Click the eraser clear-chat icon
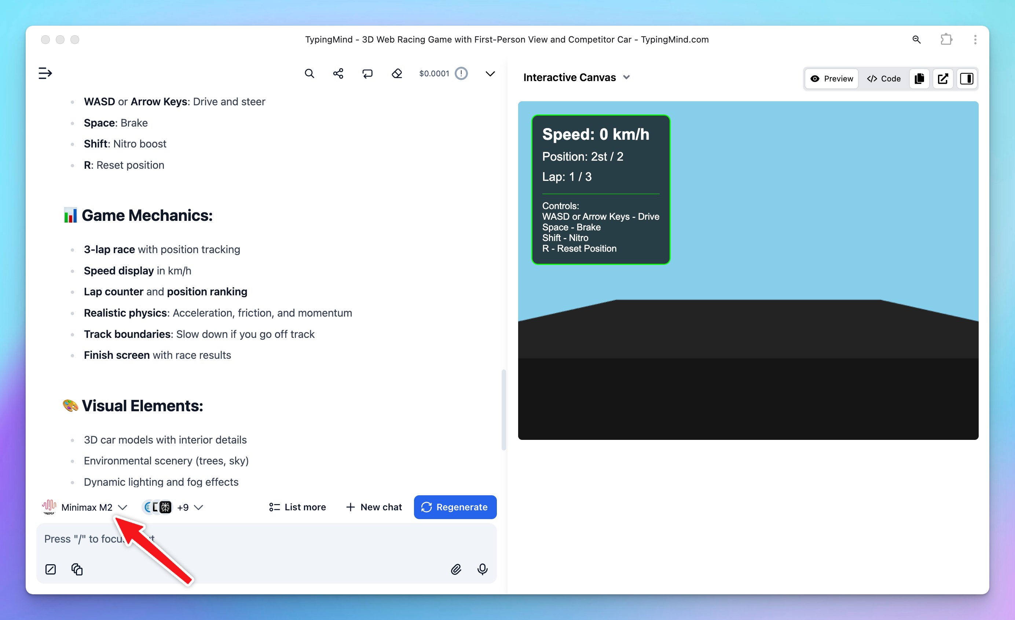This screenshot has height=620, width=1015. coord(397,73)
